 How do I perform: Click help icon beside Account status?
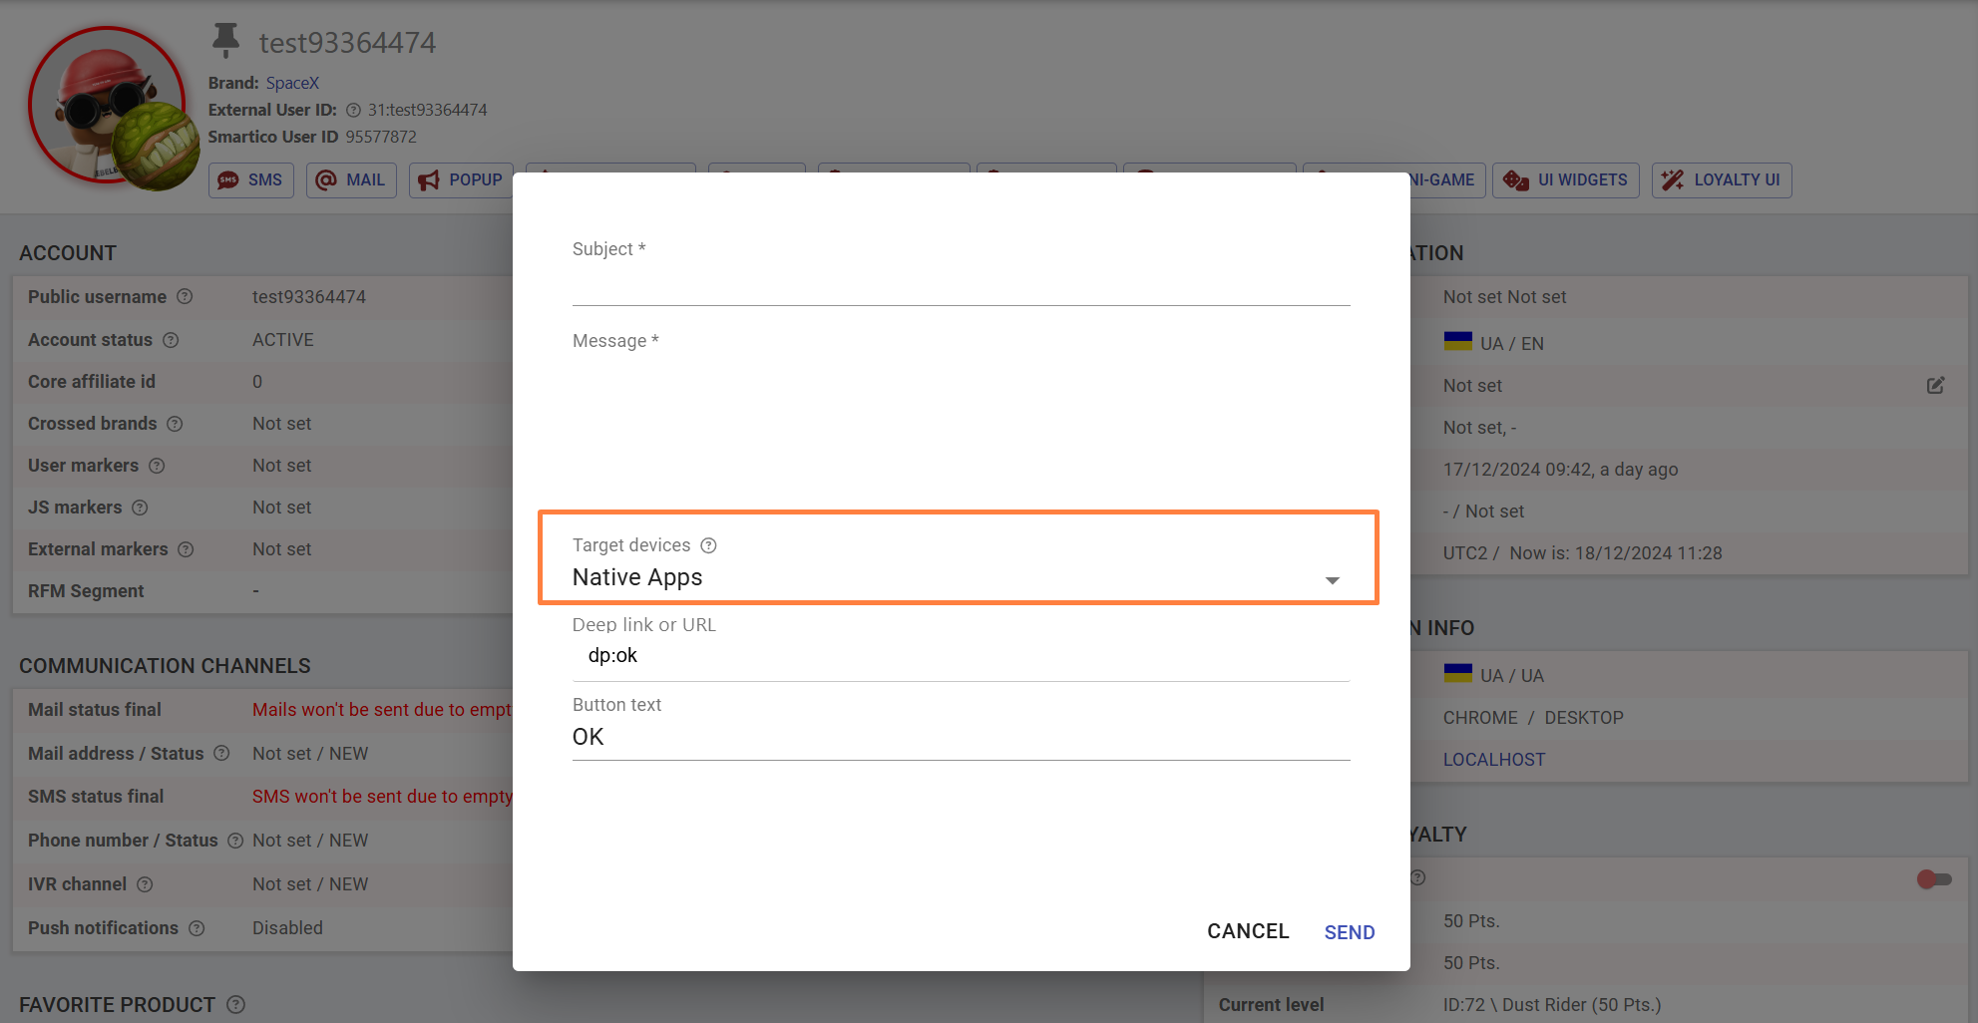coord(171,340)
